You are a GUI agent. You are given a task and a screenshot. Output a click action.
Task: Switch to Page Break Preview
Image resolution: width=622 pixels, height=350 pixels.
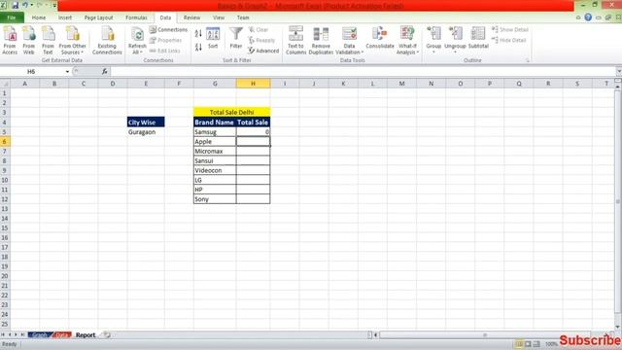click(x=536, y=344)
